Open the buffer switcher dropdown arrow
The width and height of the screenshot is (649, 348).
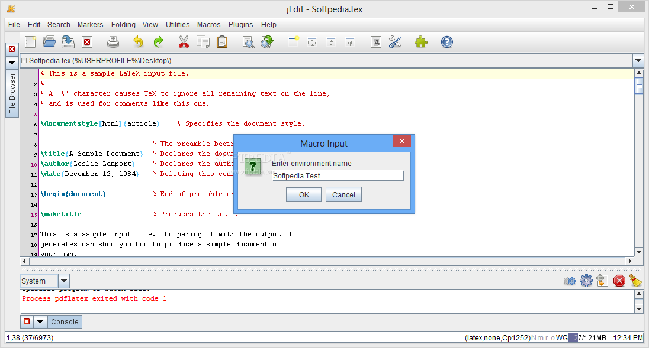[x=638, y=61]
